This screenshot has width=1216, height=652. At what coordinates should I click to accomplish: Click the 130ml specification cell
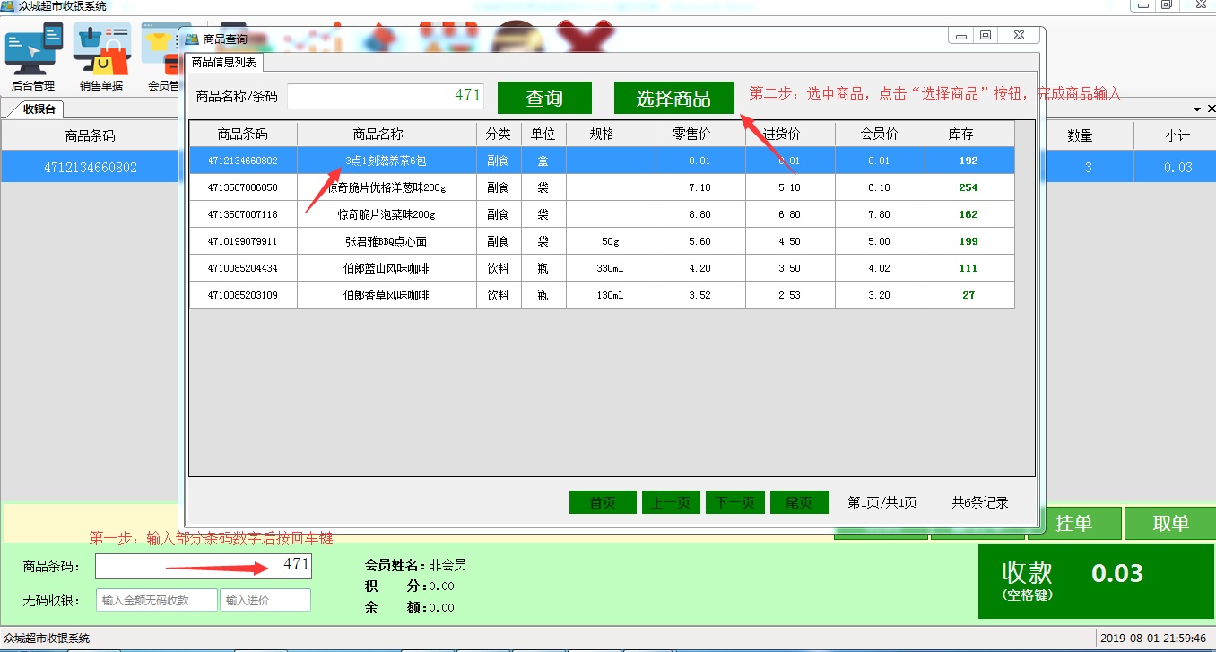pyautogui.click(x=610, y=295)
